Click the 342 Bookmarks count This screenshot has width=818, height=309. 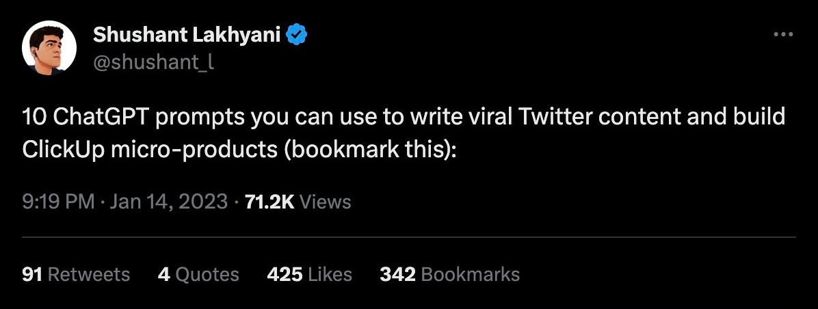449,275
